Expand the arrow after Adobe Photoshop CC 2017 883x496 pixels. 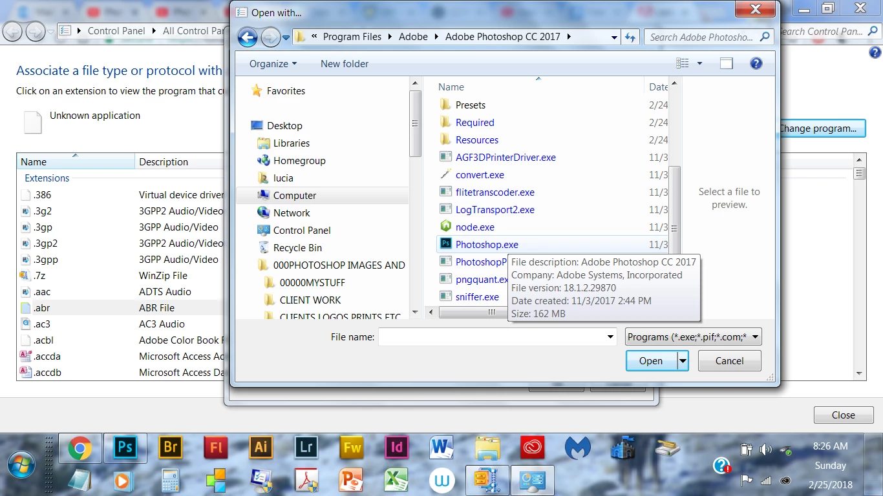[569, 37]
